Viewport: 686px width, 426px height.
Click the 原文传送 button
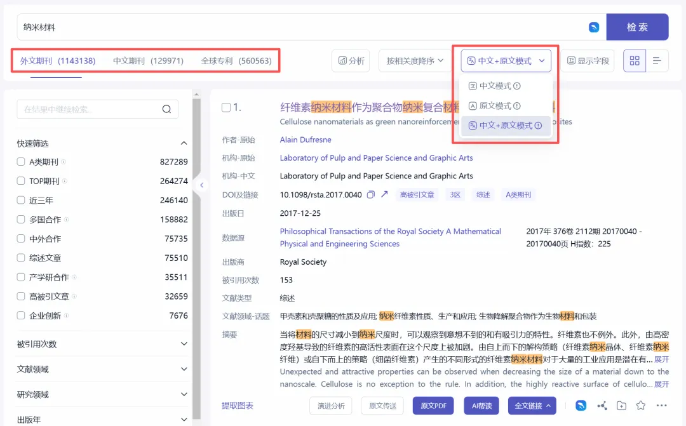tap(382, 406)
